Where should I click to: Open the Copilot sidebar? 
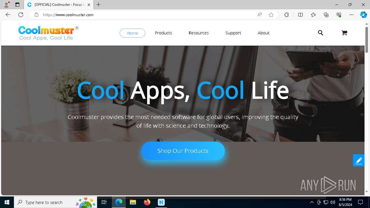coord(363,15)
